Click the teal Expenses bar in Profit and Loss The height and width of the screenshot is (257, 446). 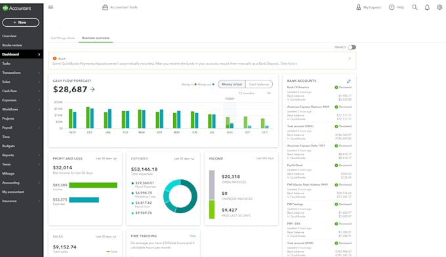[84, 200]
